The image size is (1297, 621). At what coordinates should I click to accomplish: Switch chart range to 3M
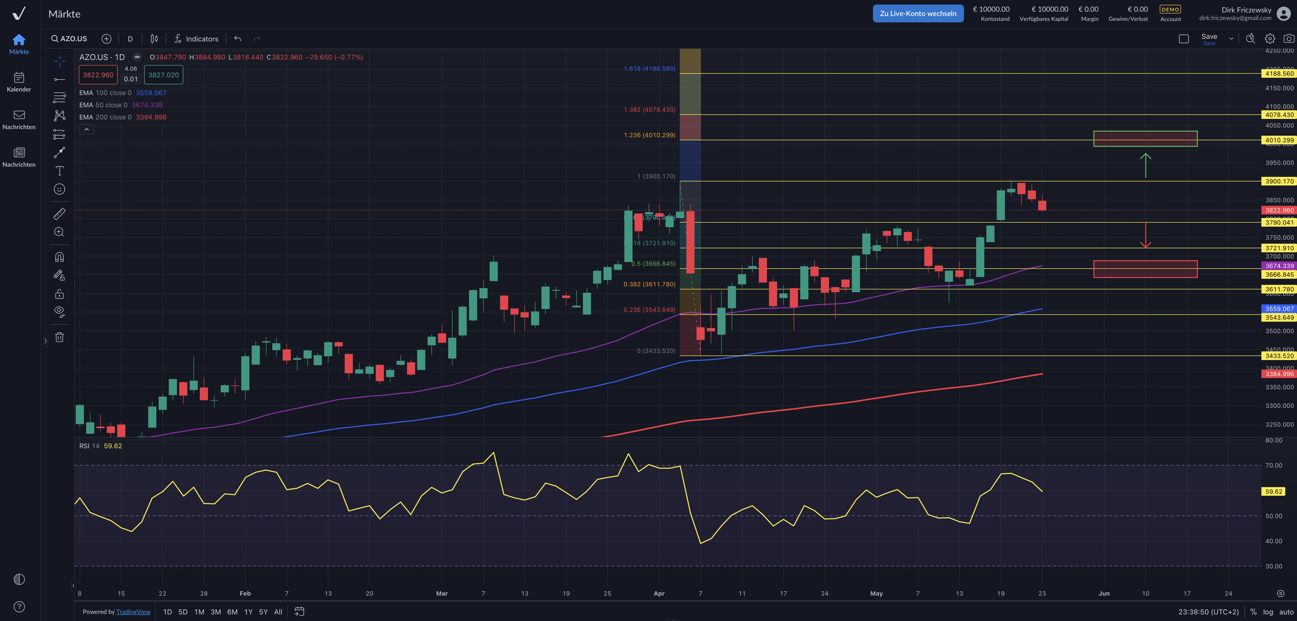pos(216,612)
